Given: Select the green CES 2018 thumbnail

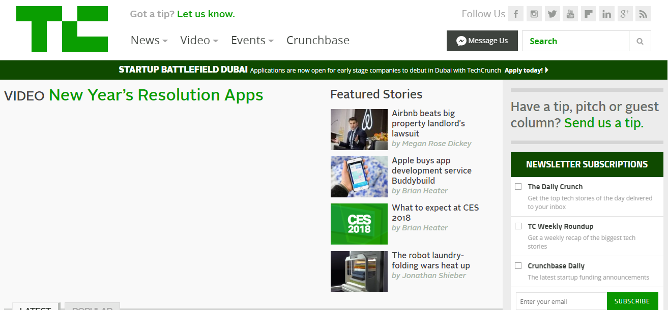Looking at the screenshot, I should point(359,224).
